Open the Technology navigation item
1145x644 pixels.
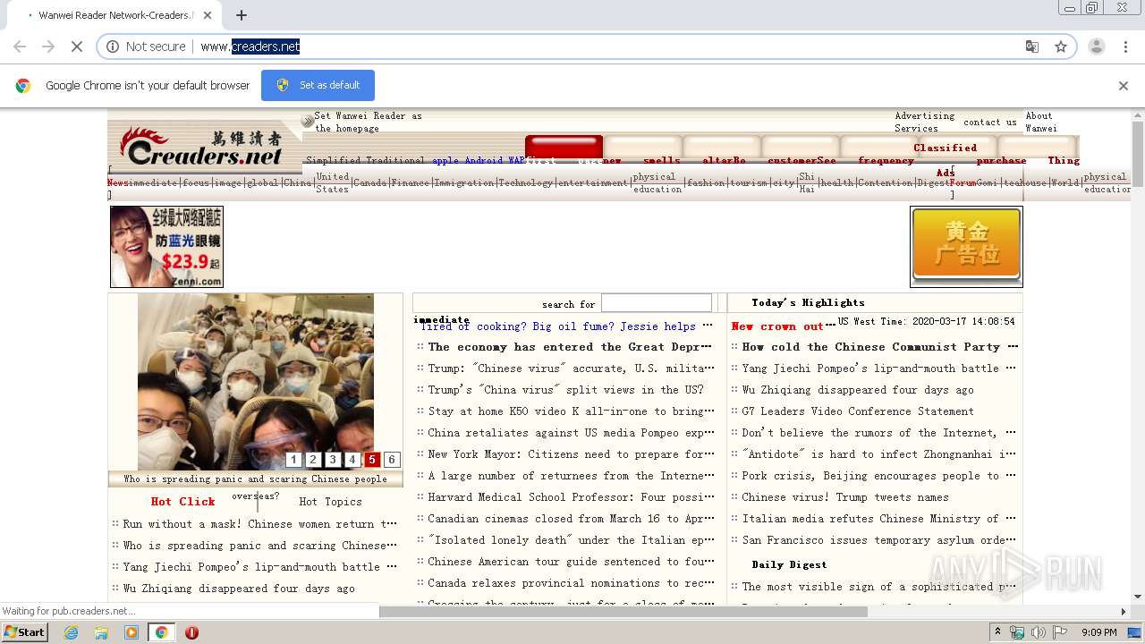[526, 182]
